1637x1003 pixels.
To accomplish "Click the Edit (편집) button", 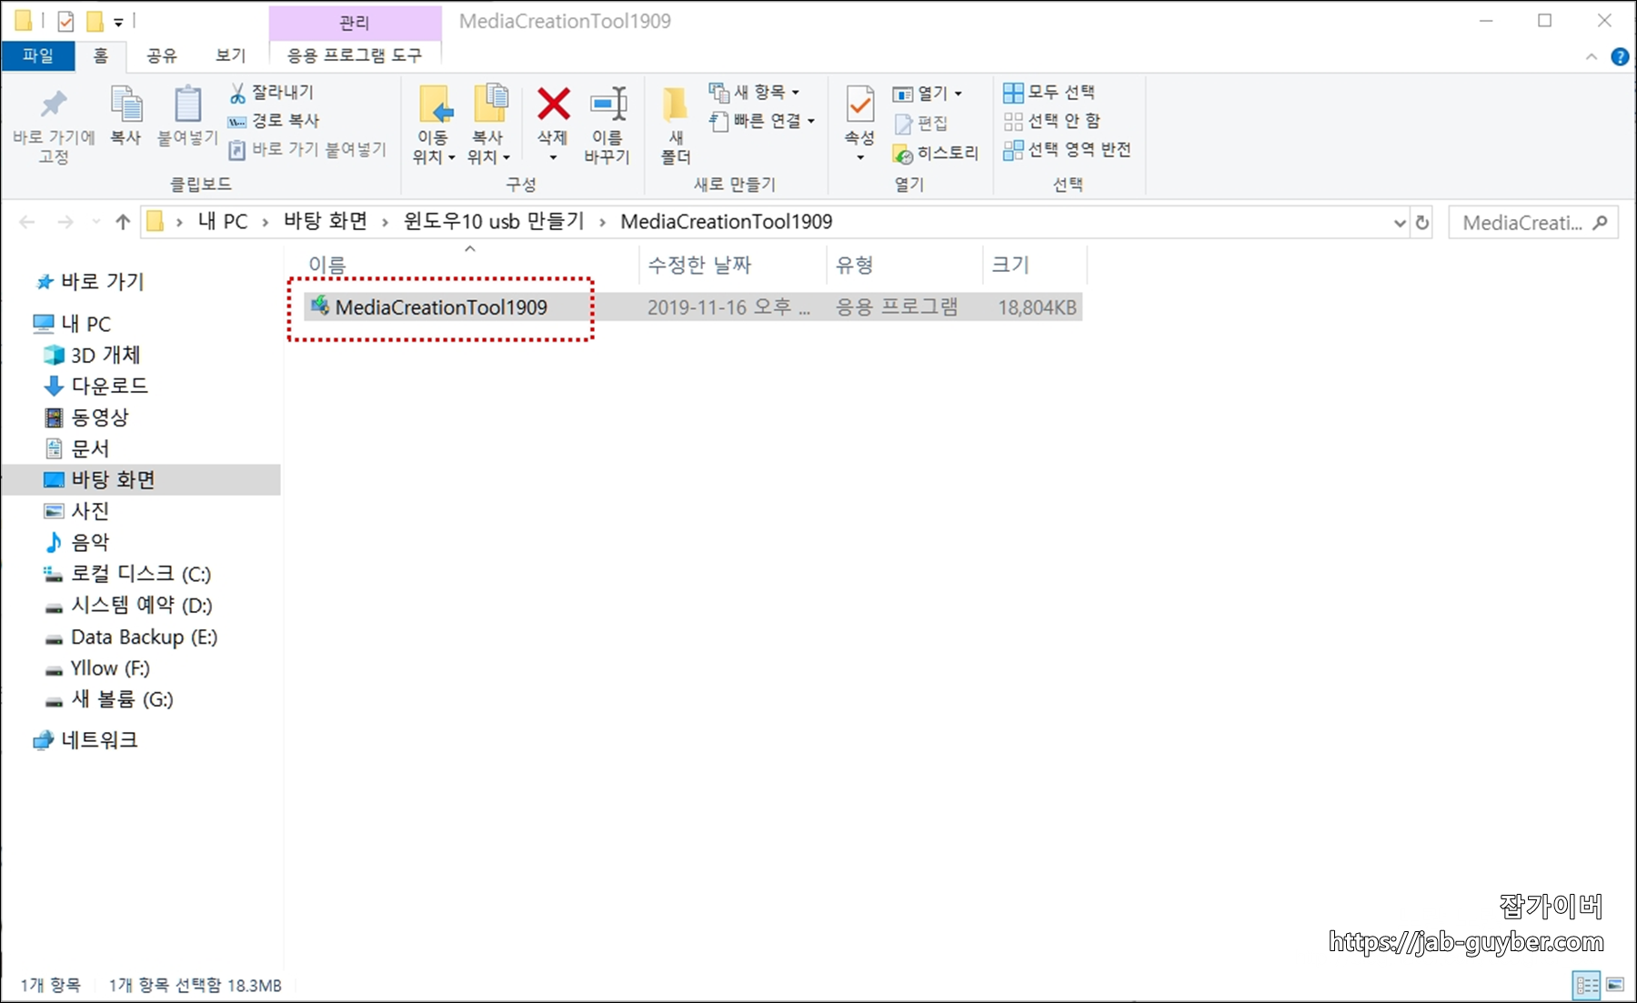I will point(920,123).
